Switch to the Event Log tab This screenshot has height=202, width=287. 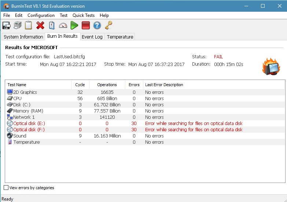(x=92, y=37)
